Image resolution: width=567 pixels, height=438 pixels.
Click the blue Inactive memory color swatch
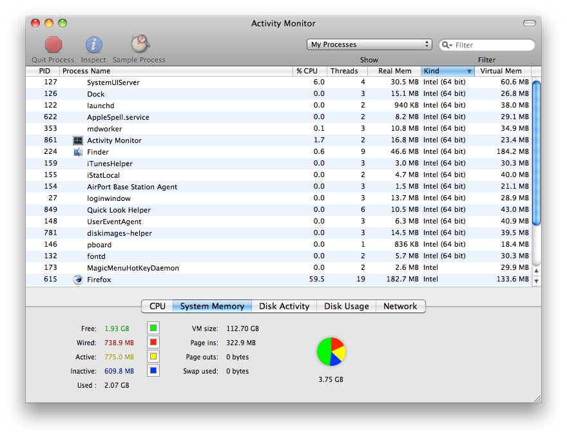click(x=153, y=370)
